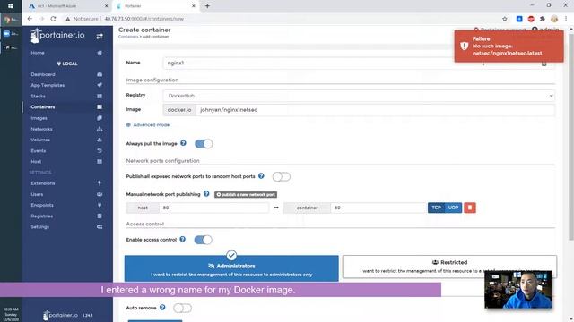Open the browser extensions puzzle icon
Viewport: 574px width, 322px height.
[x=543, y=19]
